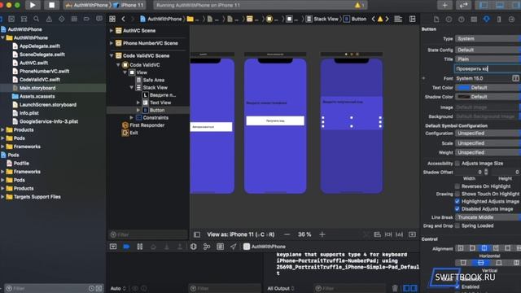Toggle code review arrows button in toolbar
Viewport: 521px width, 293px height.
click(463, 5)
